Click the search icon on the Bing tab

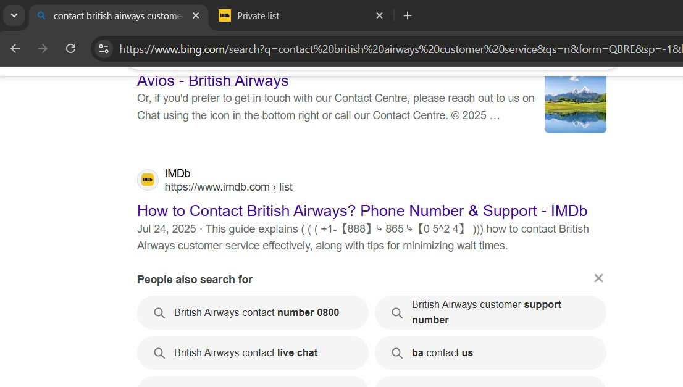click(x=41, y=15)
